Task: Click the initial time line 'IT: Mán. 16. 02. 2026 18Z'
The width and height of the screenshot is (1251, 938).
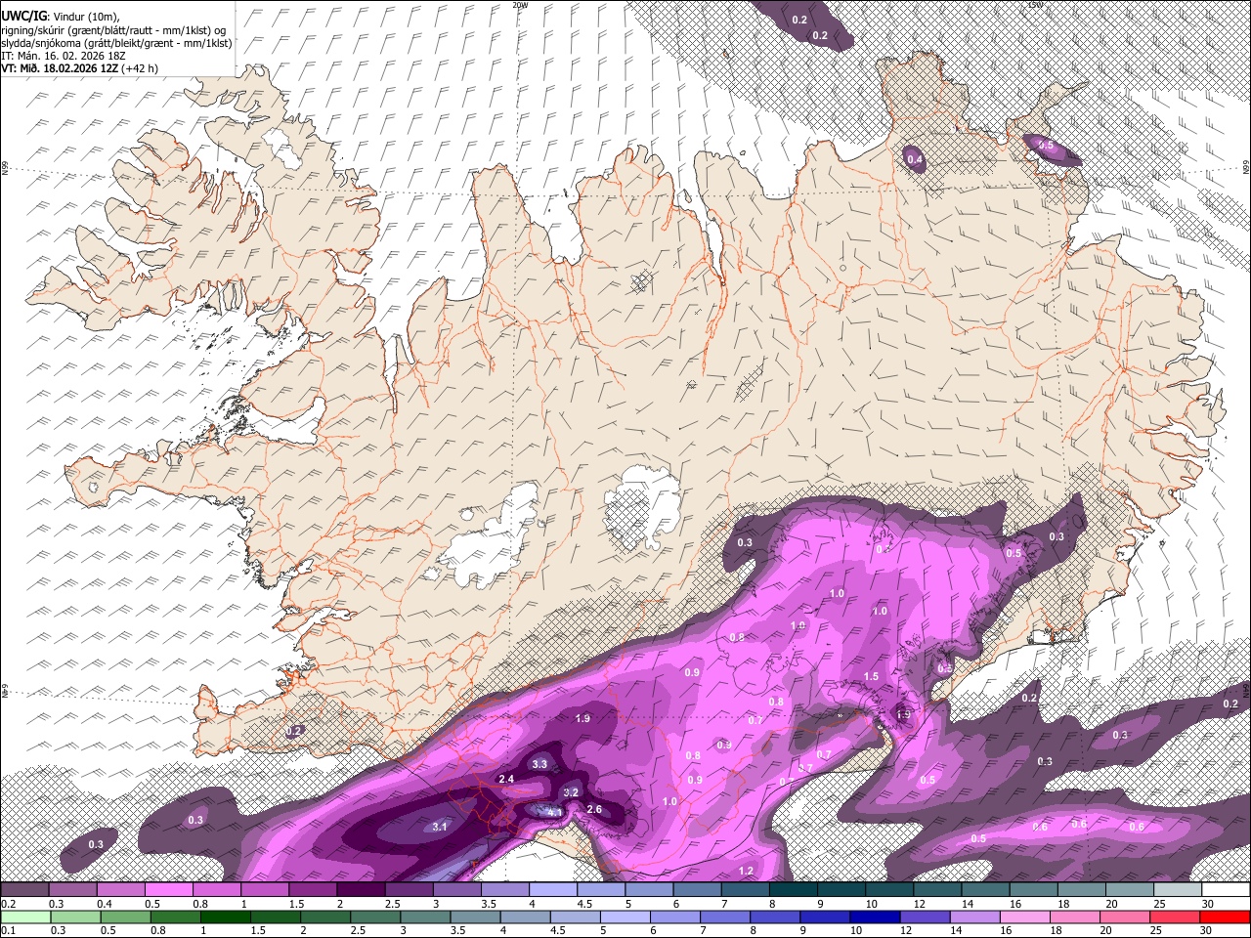Action: (x=63, y=56)
